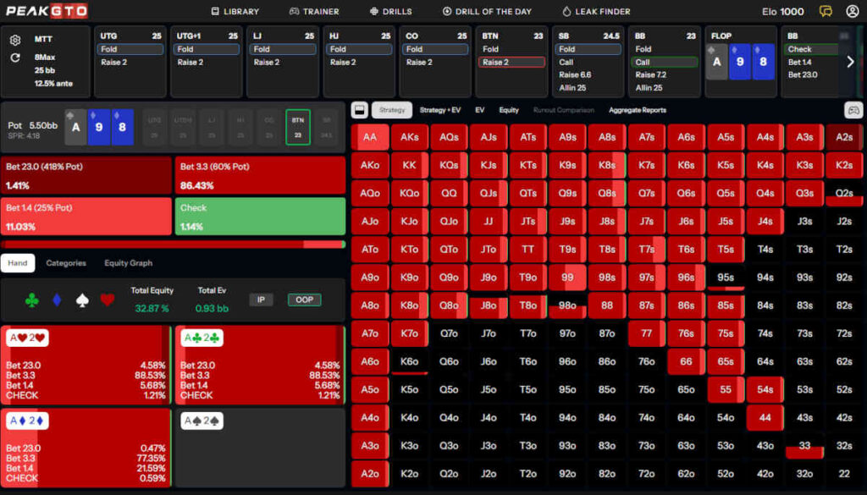The height and width of the screenshot is (495, 867).
Task: Open the chat feedback icon
Action: click(x=826, y=12)
